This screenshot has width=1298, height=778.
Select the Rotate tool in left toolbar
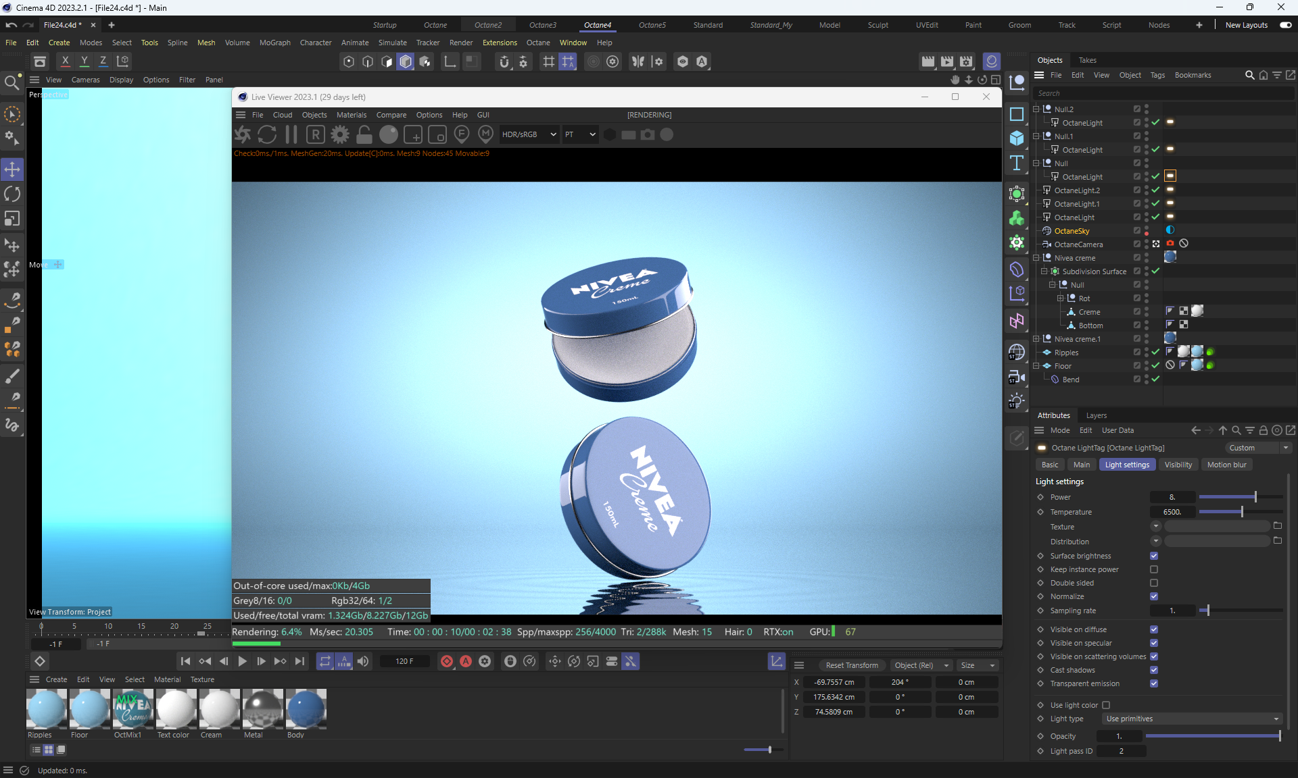click(x=12, y=194)
